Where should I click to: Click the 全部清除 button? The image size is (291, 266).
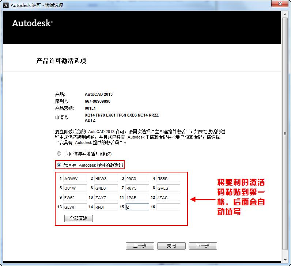pos(79,218)
